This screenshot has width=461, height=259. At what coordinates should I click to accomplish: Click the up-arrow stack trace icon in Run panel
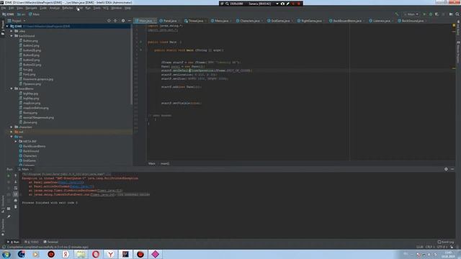(16, 176)
